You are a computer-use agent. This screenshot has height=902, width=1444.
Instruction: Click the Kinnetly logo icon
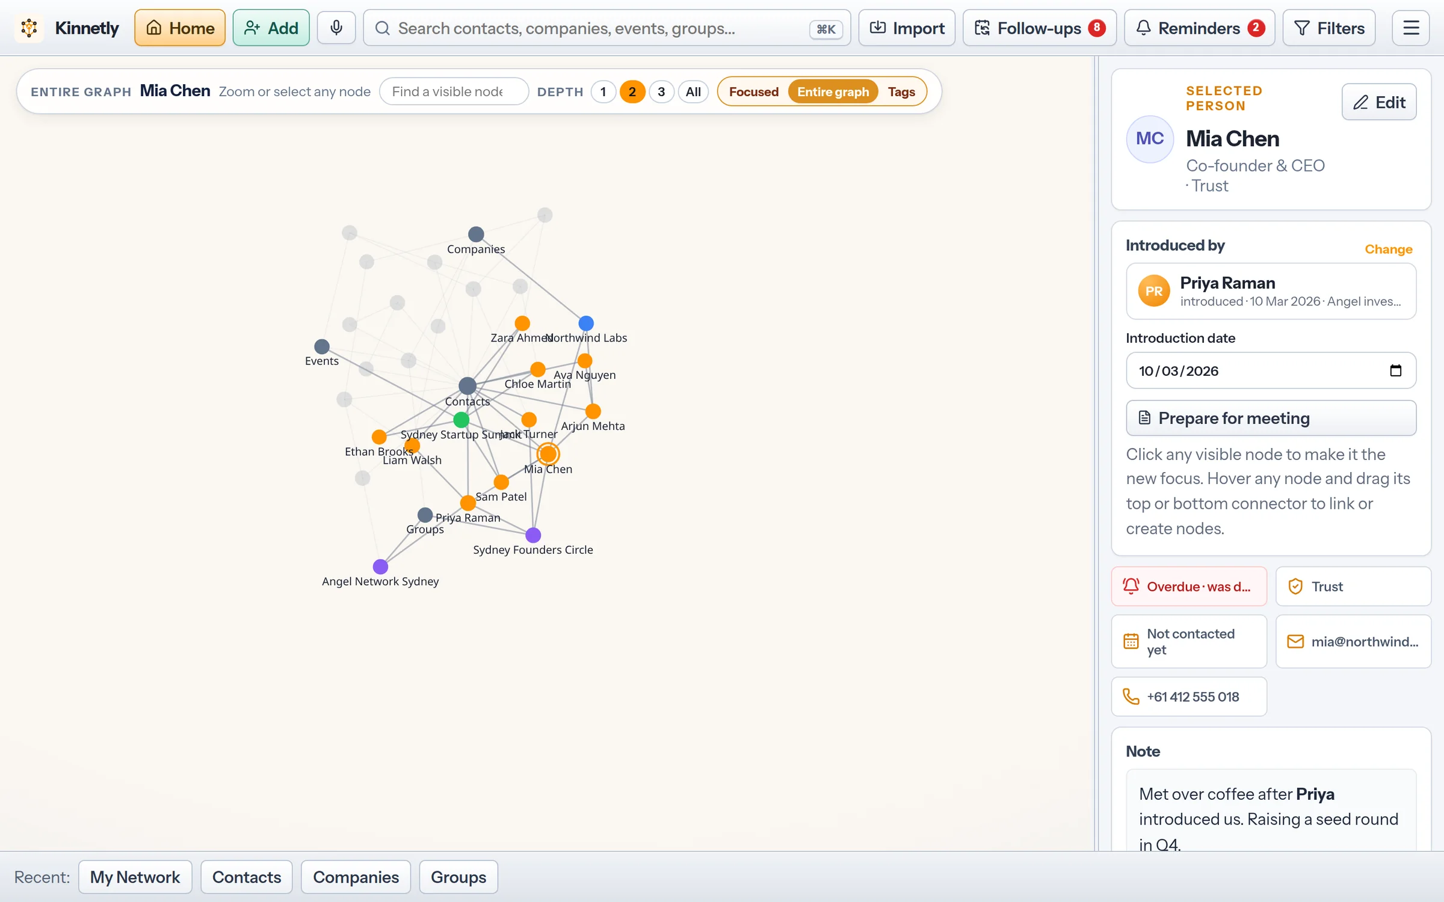tap(29, 28)
